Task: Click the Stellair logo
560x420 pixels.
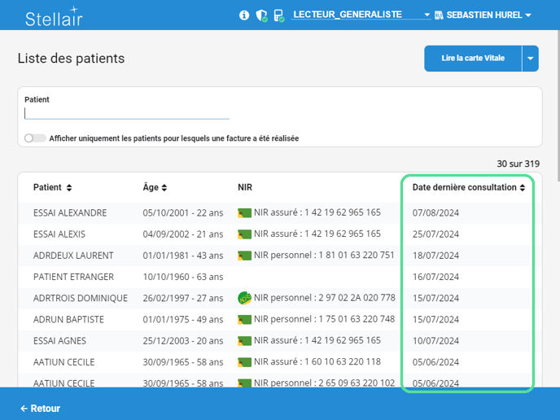Action: [x=54, y=16]
